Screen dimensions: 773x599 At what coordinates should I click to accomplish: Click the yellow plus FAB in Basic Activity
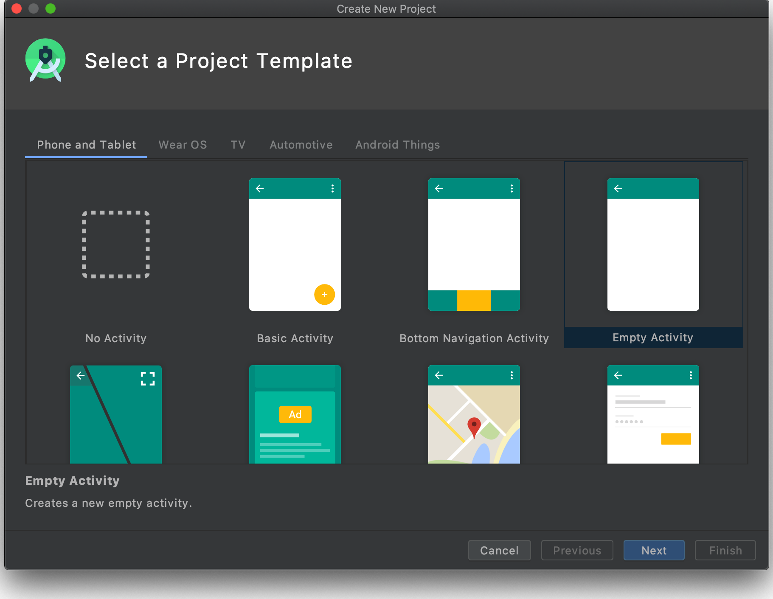[324, 295]
